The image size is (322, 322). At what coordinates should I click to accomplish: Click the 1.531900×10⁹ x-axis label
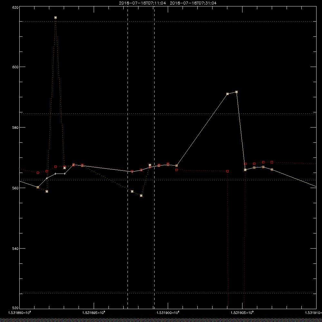coord(168,313)
